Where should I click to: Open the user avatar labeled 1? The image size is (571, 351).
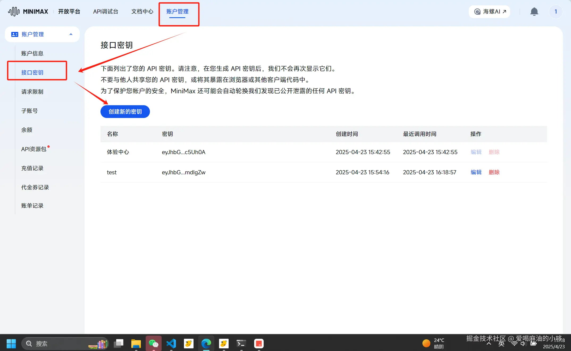(556, 11)
